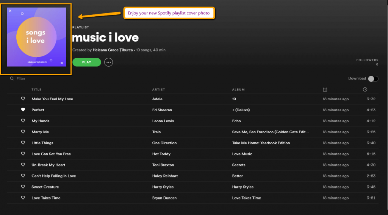Open album Love Music
Screen dimensions: 388x215
[x=242, y=154]
